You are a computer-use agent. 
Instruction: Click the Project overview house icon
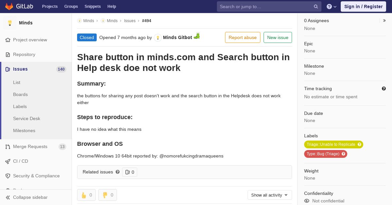click(8, 40)
